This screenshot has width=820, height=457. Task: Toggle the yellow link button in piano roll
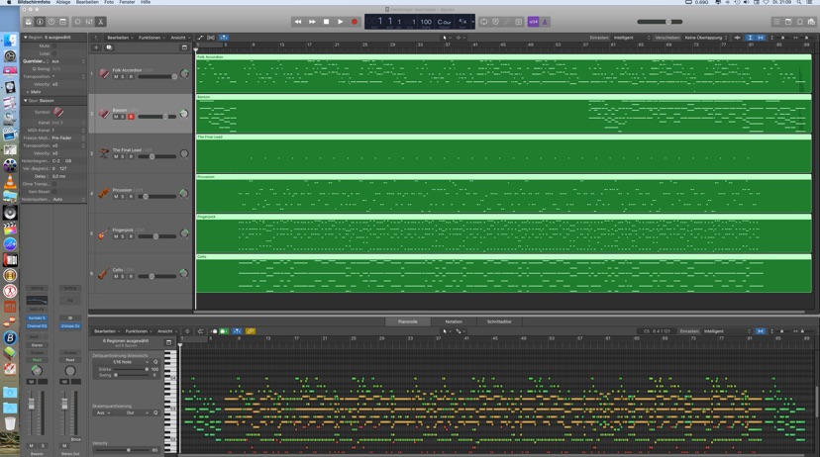[250, 331]
